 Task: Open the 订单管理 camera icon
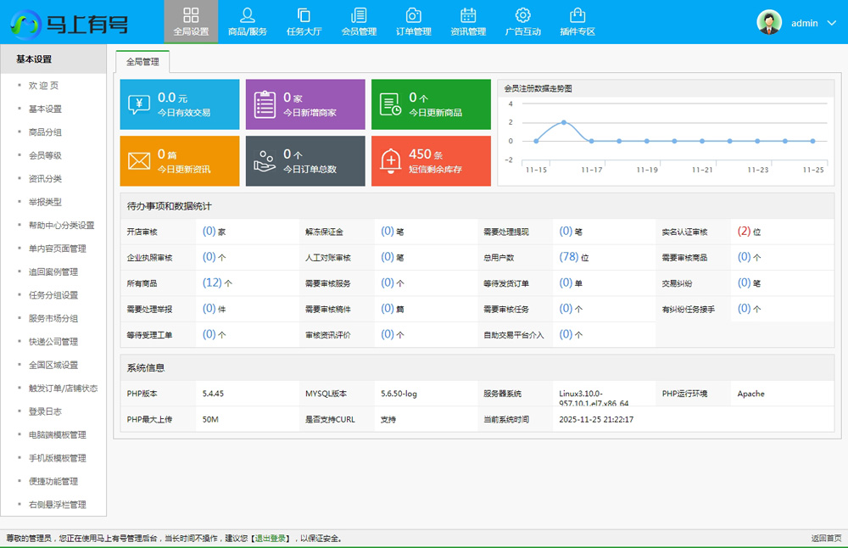point(414,15)
